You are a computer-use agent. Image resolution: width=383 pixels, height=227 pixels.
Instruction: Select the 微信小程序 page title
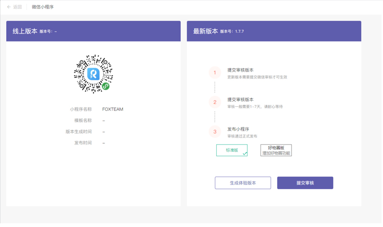pyautogui.click(x=43, y=7)
